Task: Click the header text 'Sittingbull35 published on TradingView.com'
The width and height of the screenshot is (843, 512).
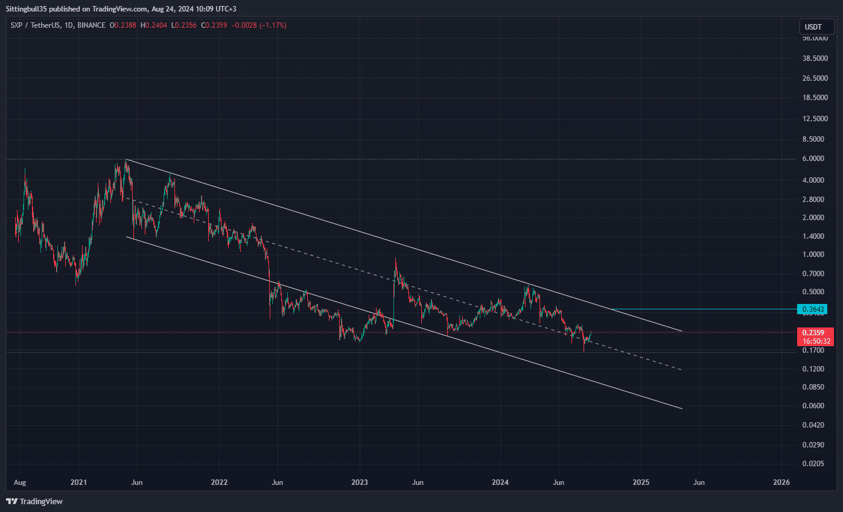Action: (76, 8)
